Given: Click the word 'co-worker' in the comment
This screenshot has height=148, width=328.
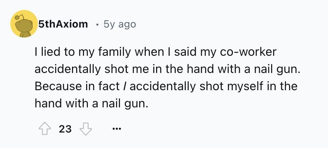Looking at the screenshot, I should (249, 52).
